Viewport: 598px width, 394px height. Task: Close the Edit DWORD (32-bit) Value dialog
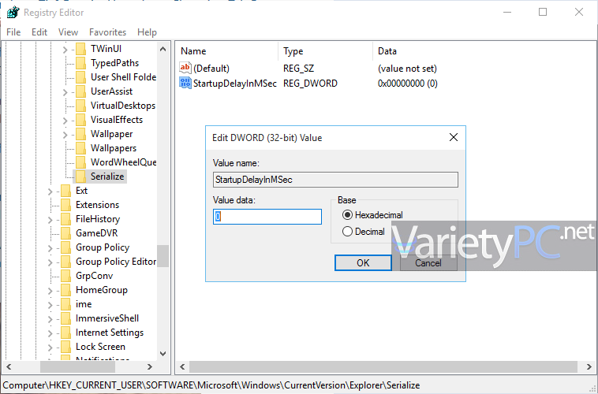(454, 137)
